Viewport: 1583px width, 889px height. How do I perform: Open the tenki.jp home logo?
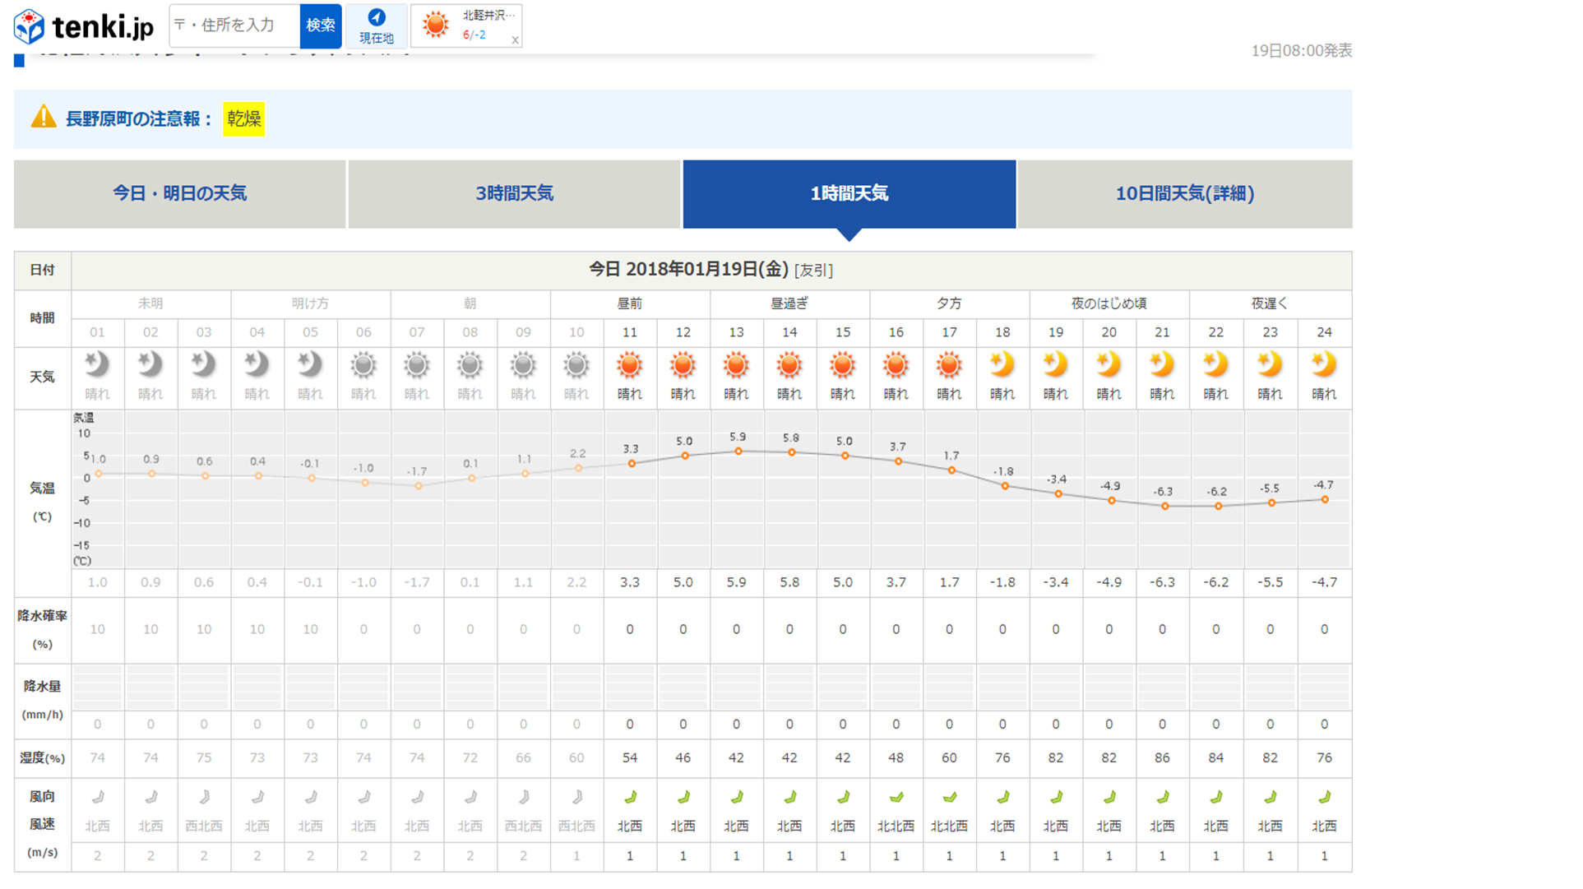(84, 26)
